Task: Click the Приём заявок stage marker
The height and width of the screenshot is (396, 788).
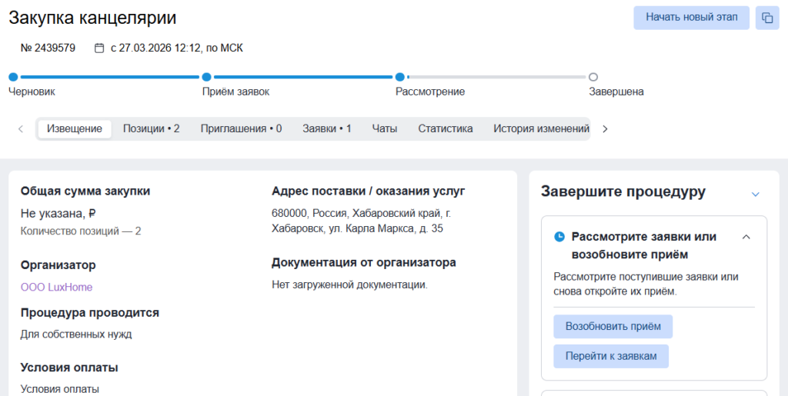Action: [x=206, y=78]
